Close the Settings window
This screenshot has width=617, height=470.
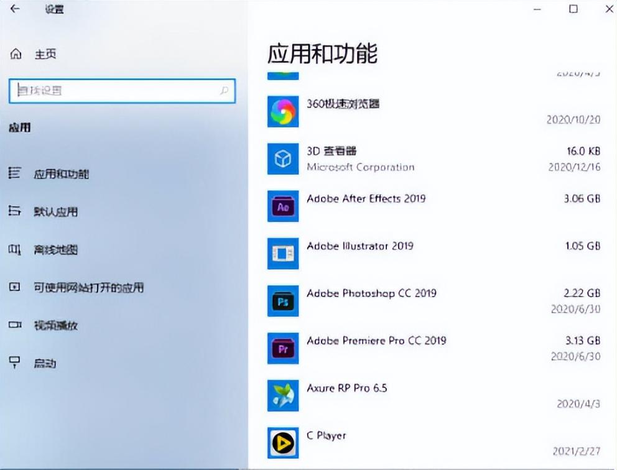click(609, 9)
